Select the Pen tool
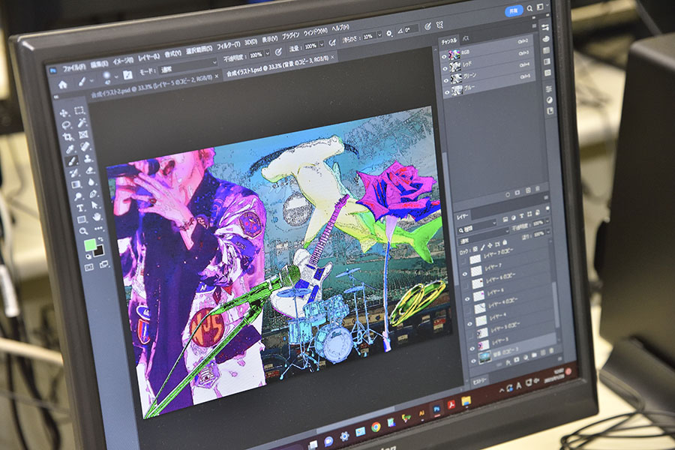The width and height of the screenshot is (675, 450). [x=94, y=193]
